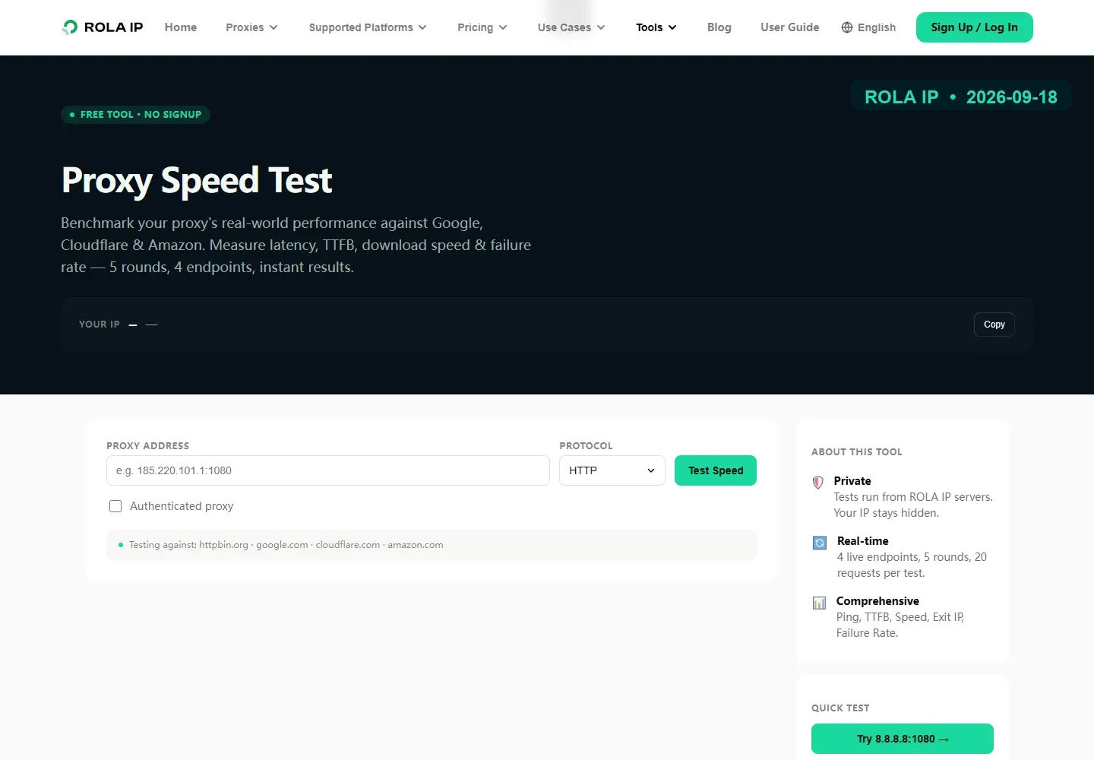Click the 'Comprehensive' feature title

[x=877, y=601]
